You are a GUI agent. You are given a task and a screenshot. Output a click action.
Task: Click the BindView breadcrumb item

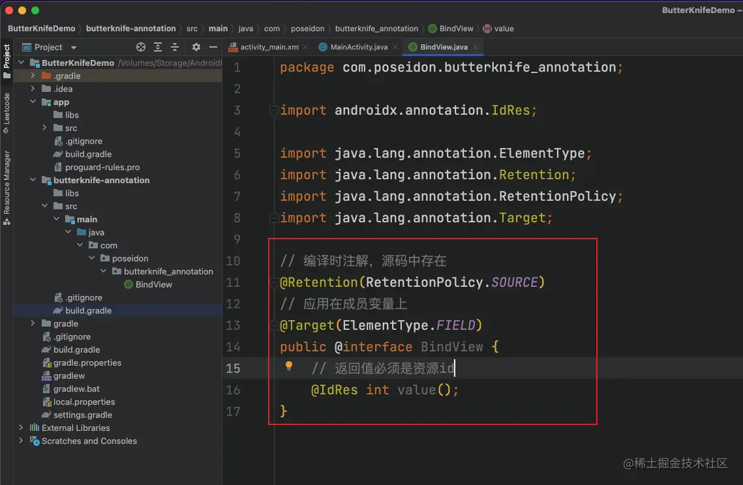(451, 29)
